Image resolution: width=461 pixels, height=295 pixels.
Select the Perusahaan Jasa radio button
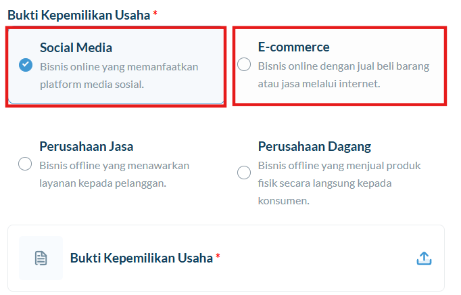(x=25, y=164)
